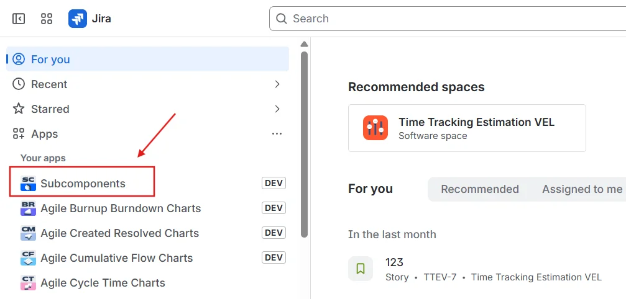The height and width of the screenshot is (299, 626).
Task: Collapse the sidebar with the panel icon
Action: tap(19, 19)
